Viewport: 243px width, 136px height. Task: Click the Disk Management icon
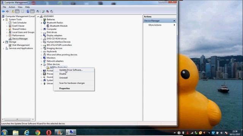click(10, 45)
